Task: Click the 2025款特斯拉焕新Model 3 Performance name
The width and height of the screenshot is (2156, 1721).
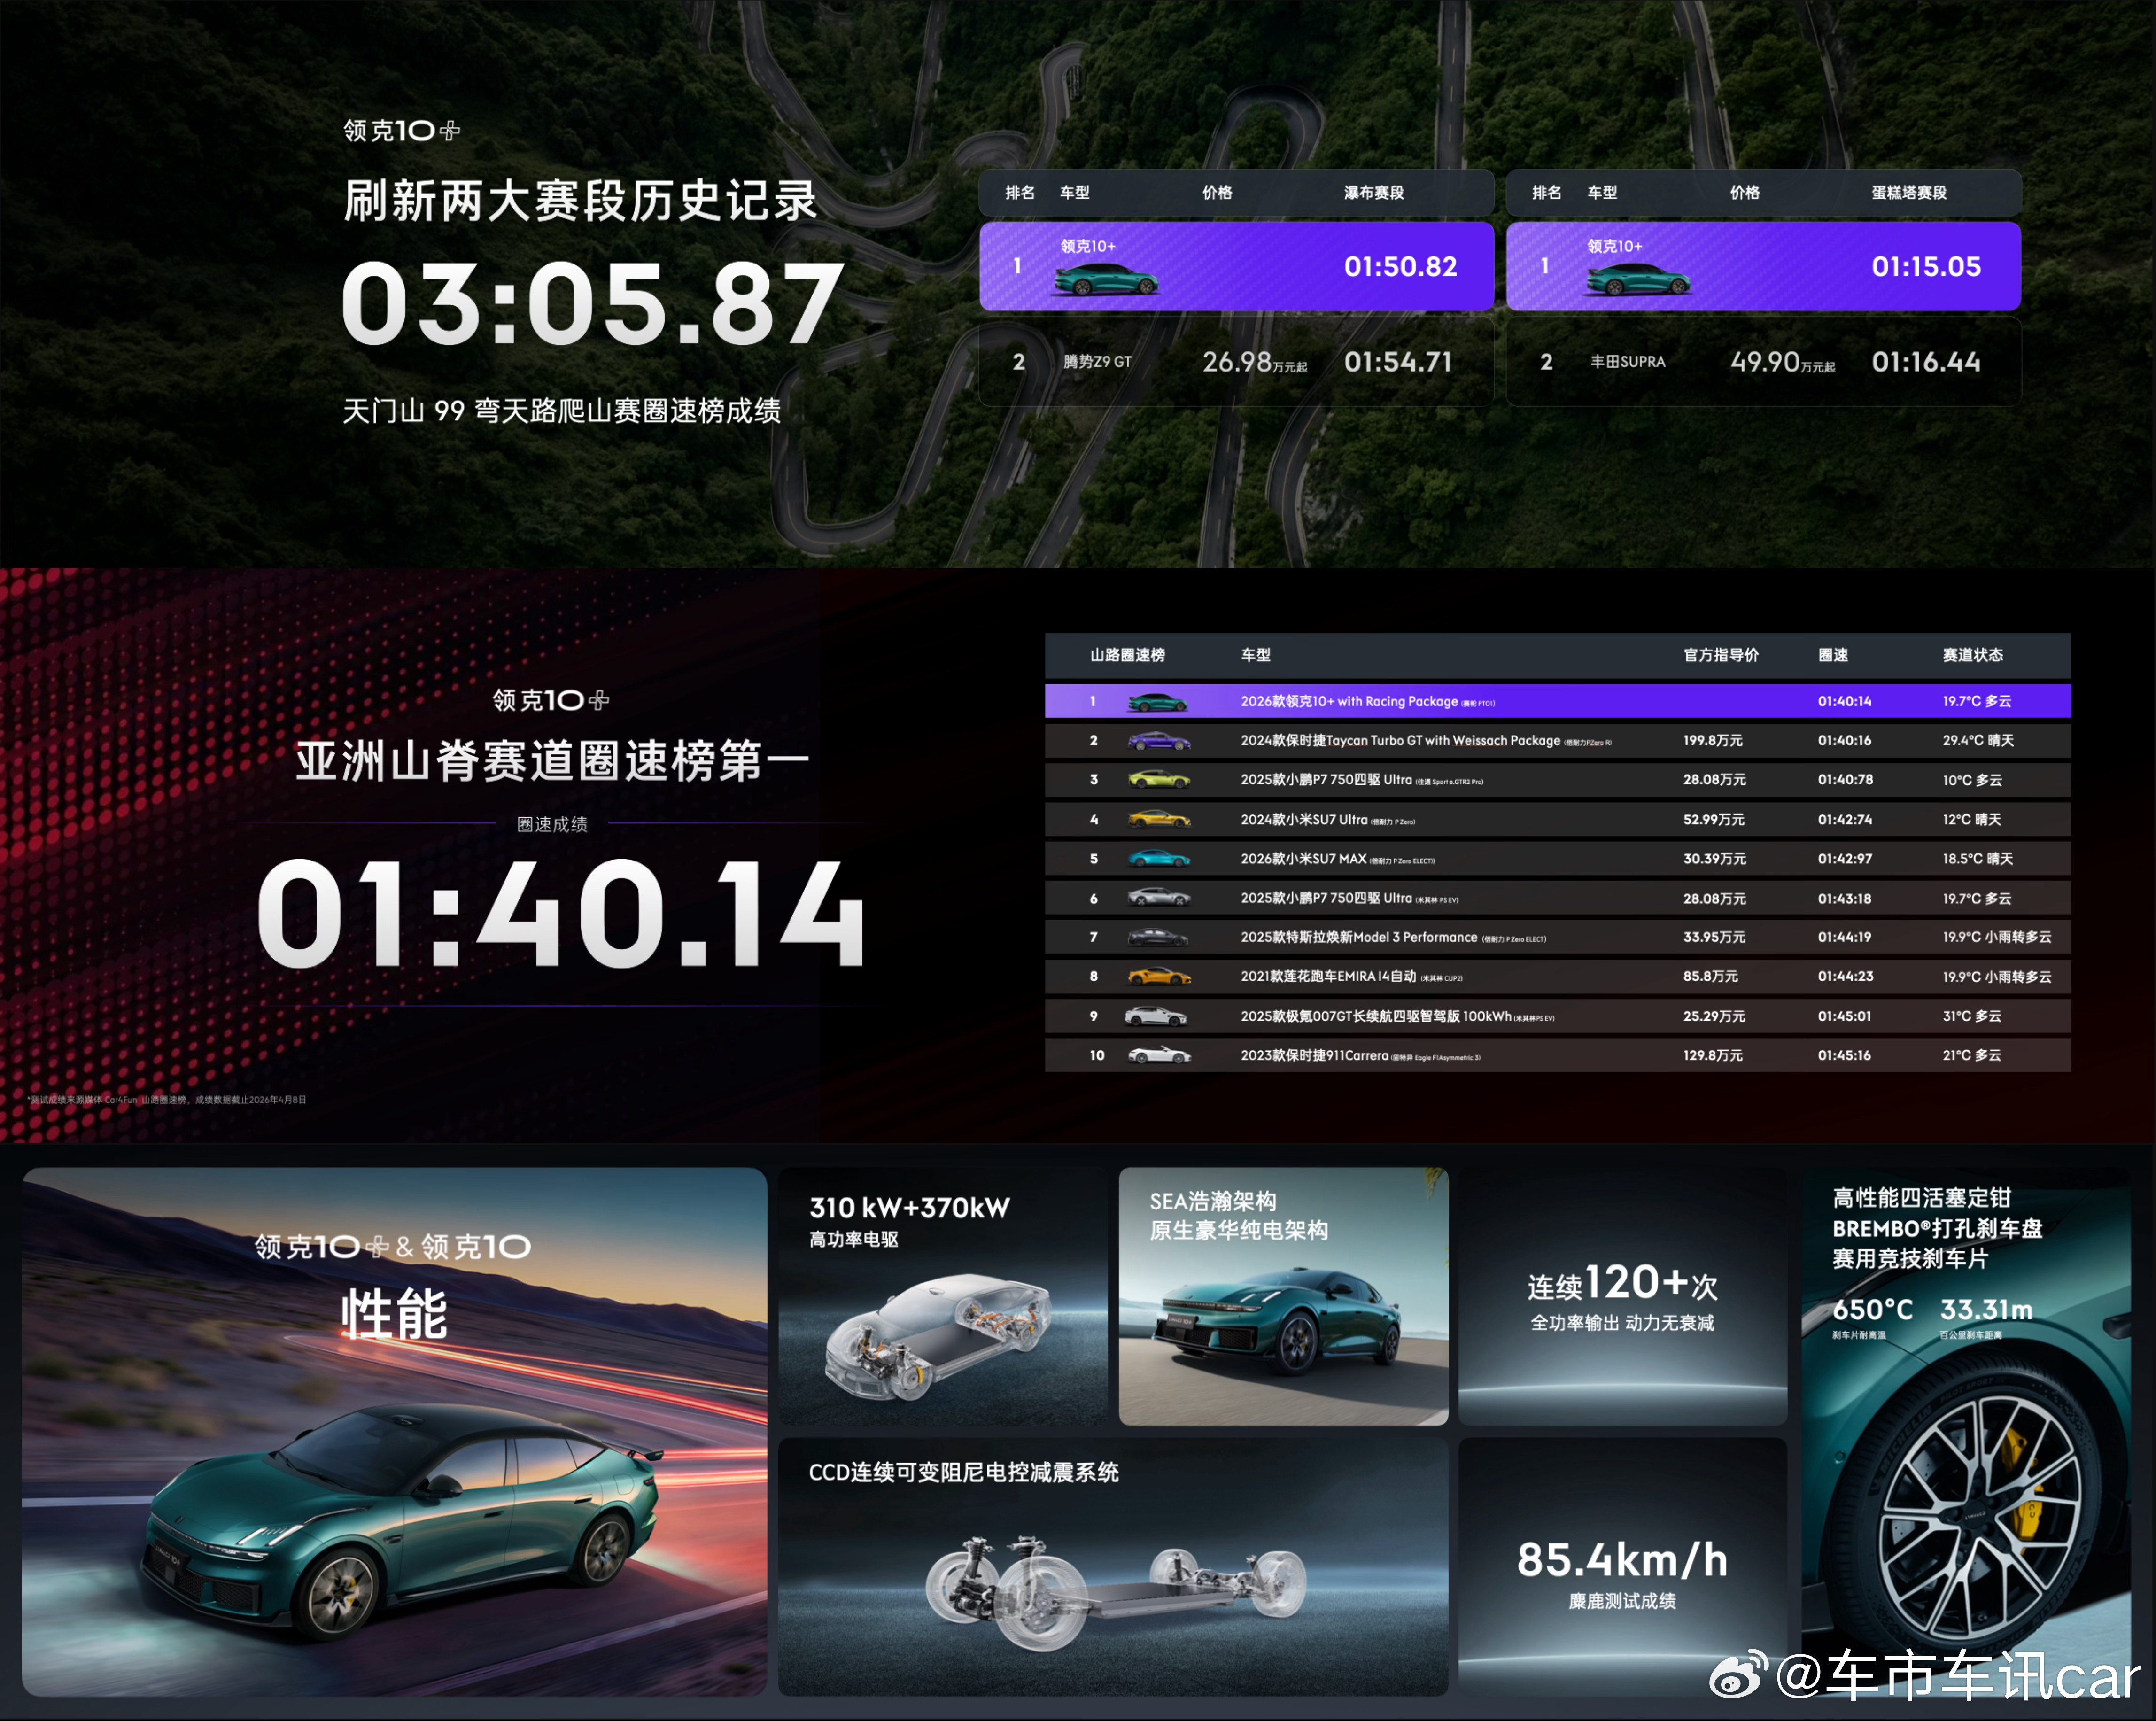Action: pos(1358,938)
